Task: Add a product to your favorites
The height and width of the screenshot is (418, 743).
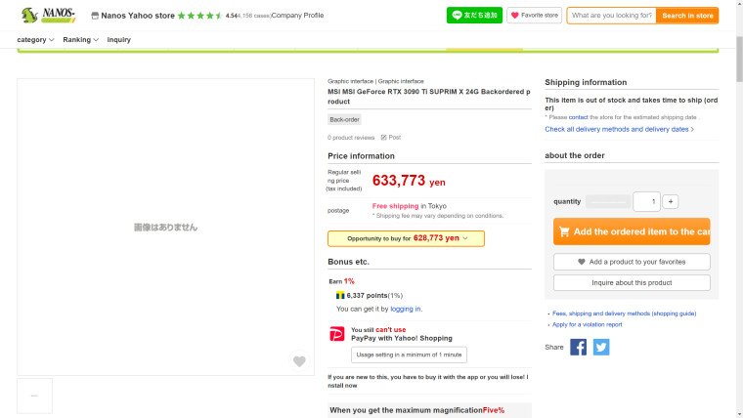Action: pos(632,262)
